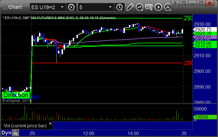Image resolution: width=218 pixels, height=137 pixels.
Task: Click the 13059 volume value marker
Action: 205,117
